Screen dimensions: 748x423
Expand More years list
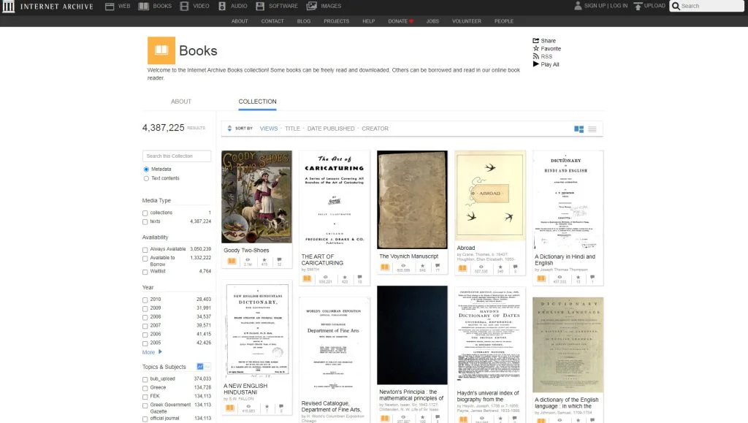point(152,352)
